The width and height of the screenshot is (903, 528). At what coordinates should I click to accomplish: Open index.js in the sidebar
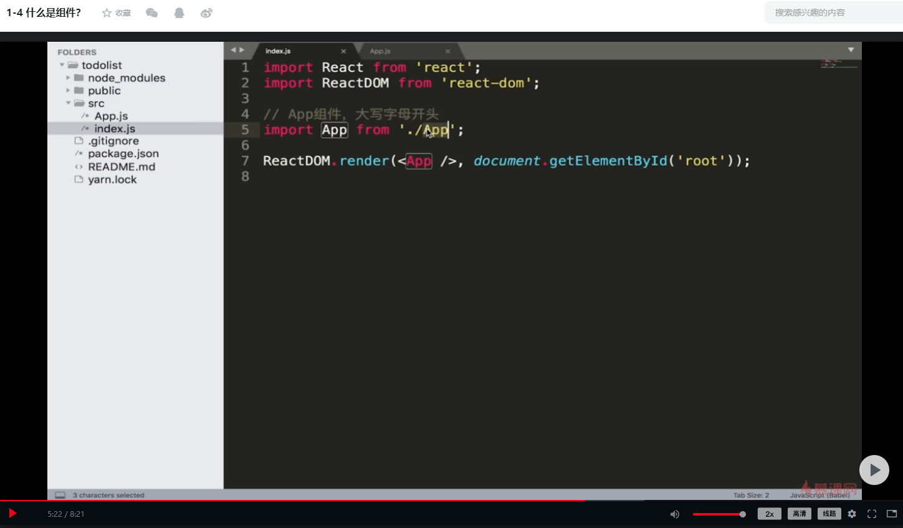pos(115,128)
